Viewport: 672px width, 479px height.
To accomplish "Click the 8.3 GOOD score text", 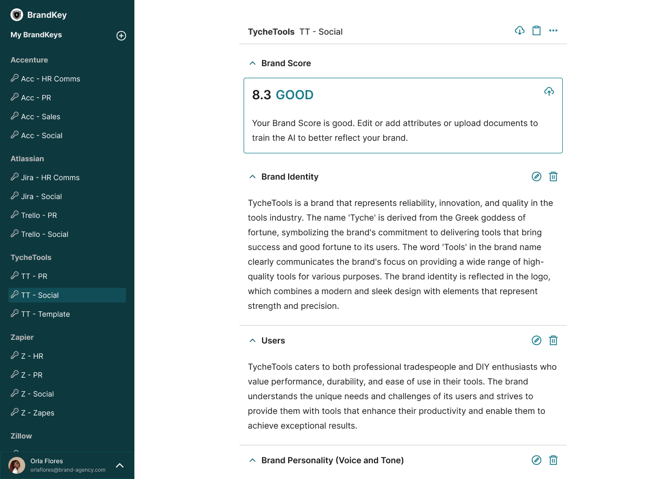I will pyautogui.click(x=283, y=95).
